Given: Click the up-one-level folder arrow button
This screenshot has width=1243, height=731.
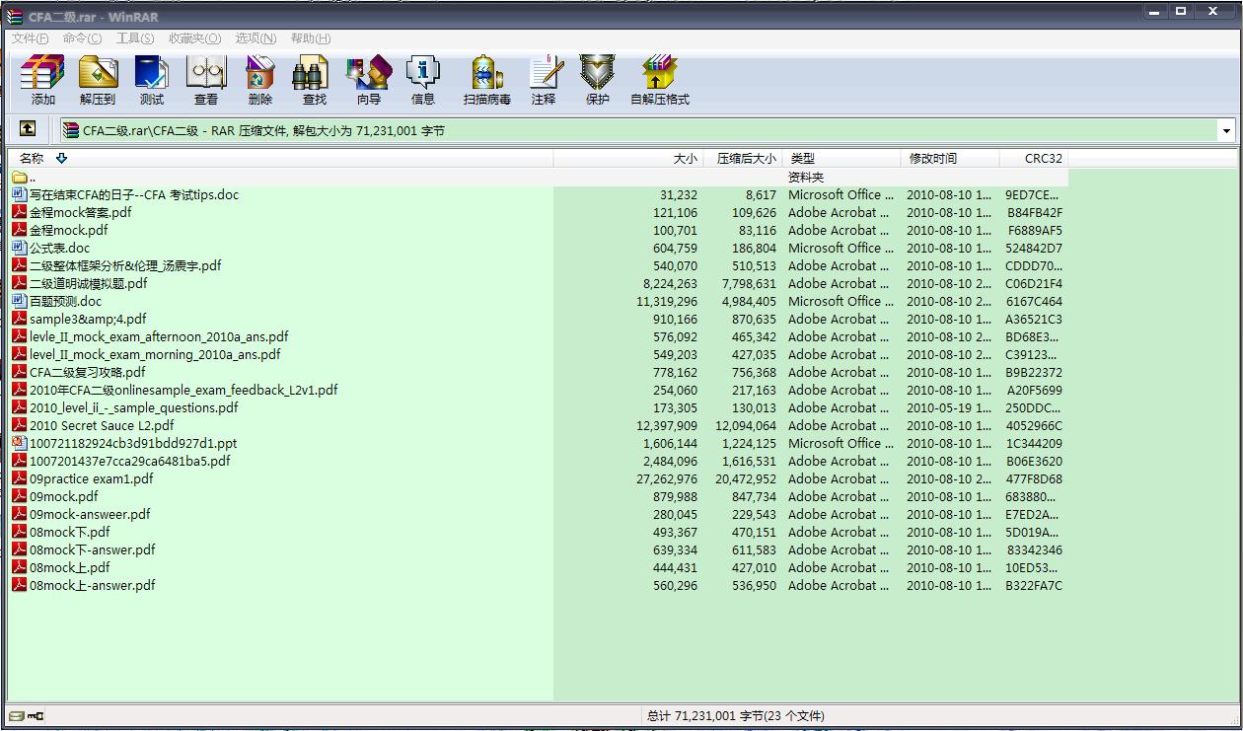Looking at the screenshot, I should [28, 129].
